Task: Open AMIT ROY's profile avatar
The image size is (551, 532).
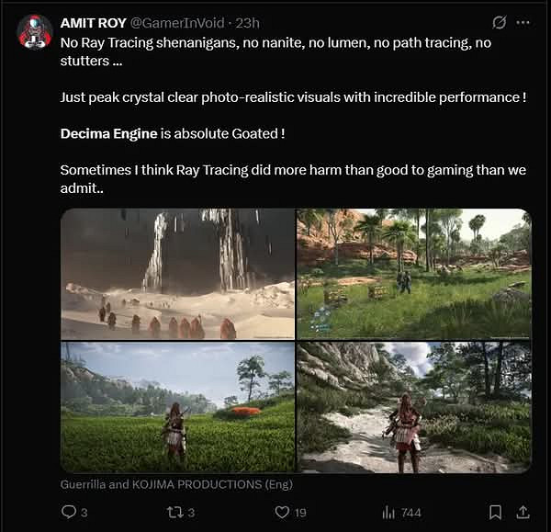Action: click(35, 31)
